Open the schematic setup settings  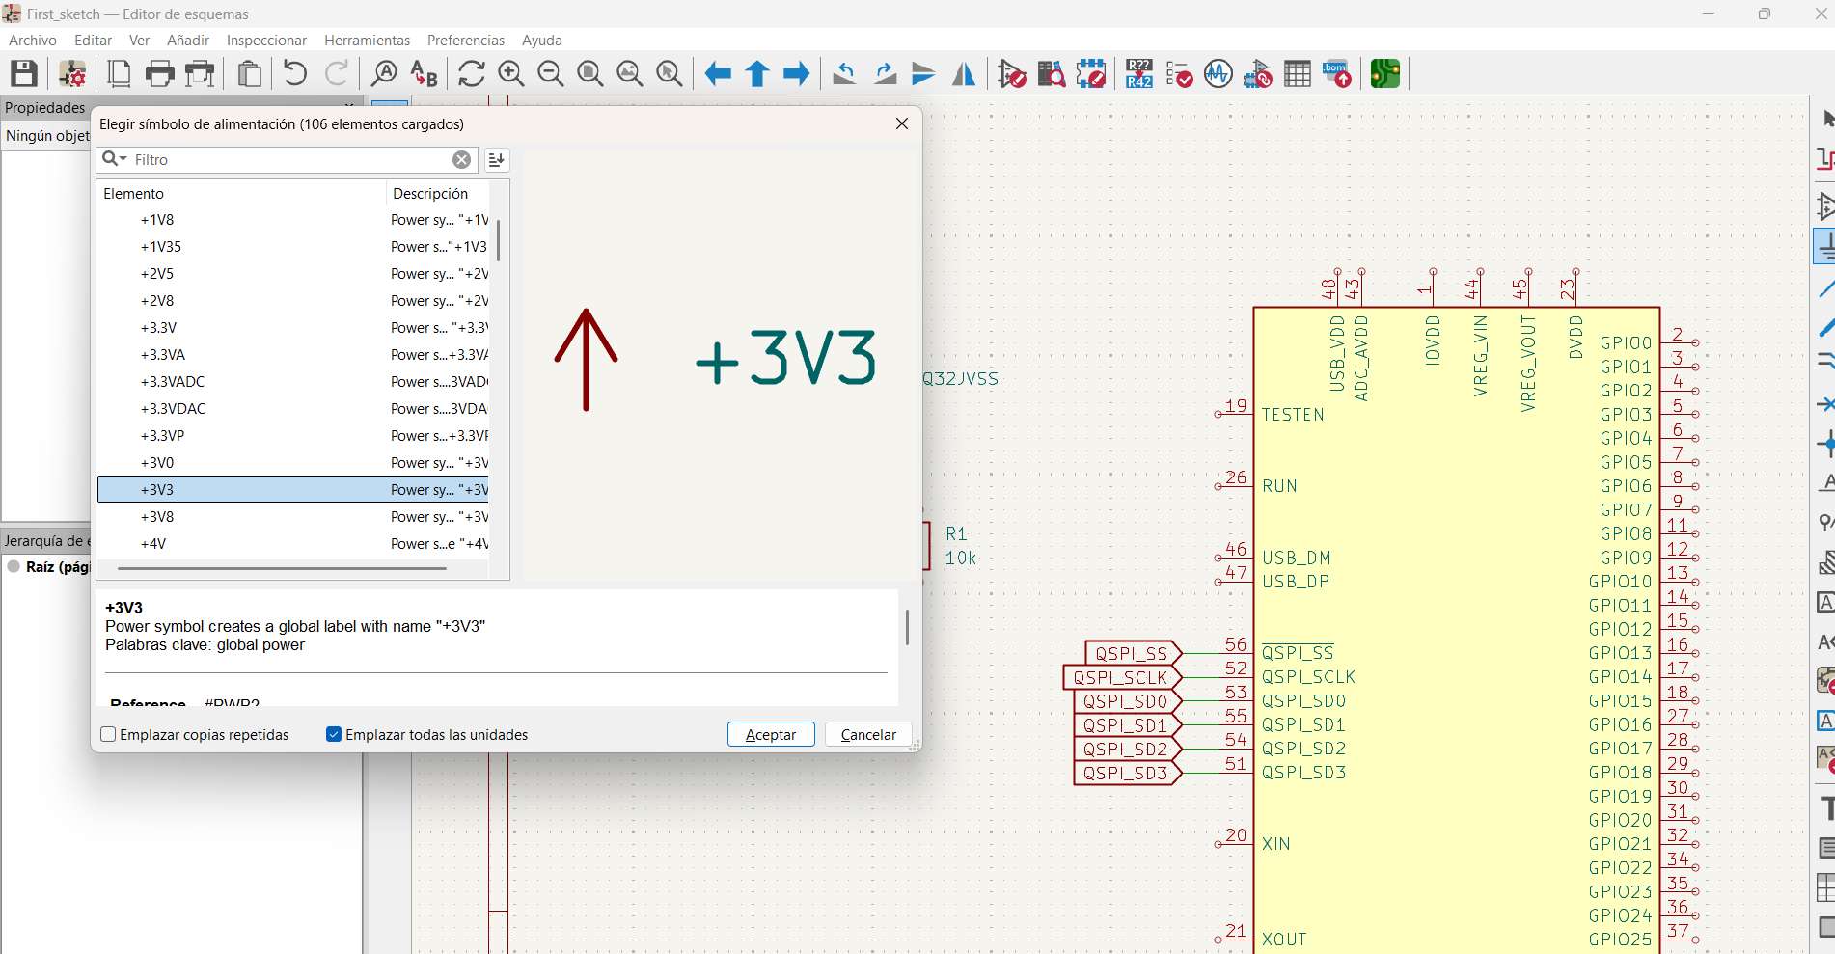tap(71, 73)
